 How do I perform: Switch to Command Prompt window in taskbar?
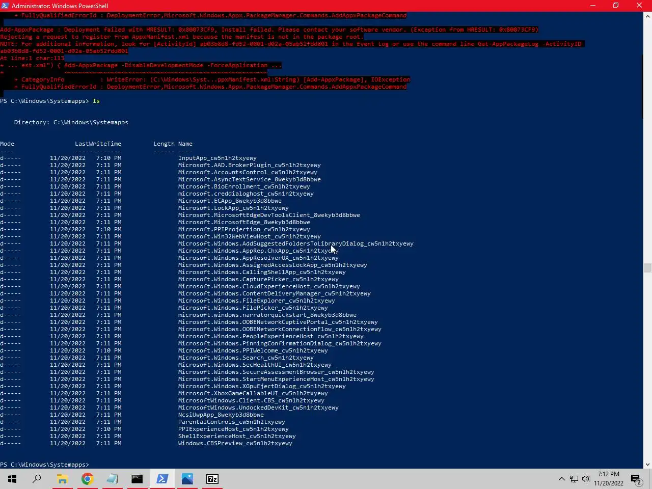tap(137, 479)
